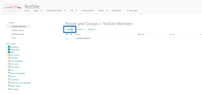Viewport: 202px width, 94px height.
Task: Toggle small checkbox before TestSite Members name
Action: pyautogui.click(x=74, y=38)
